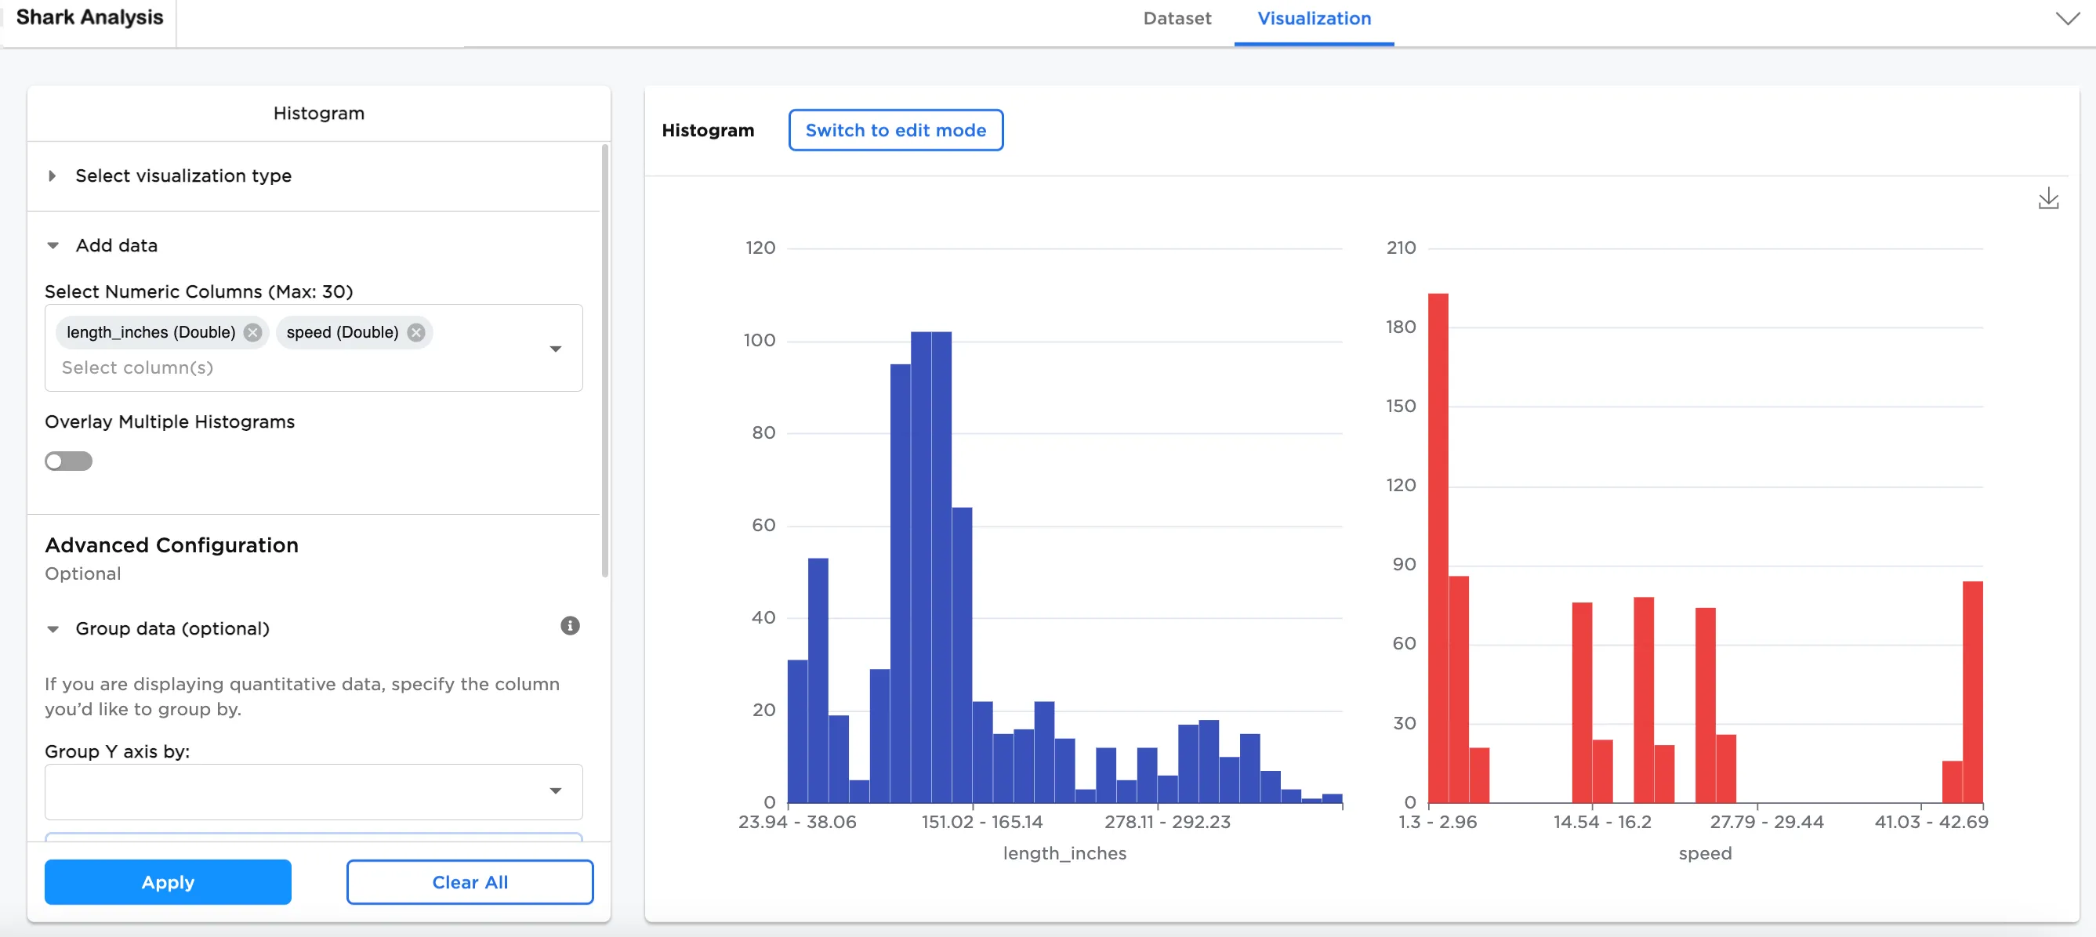Image resolution: width=2096 pixels, height=937 pixels.
Task: Open the Group Y axis by dropdown
Action: pyautogui.click(x=555, y=790)
